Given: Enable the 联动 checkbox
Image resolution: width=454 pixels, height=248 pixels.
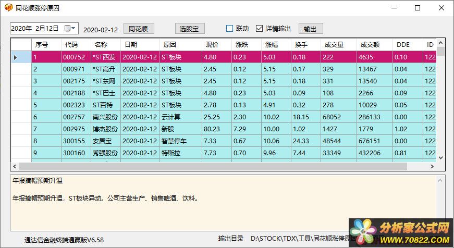Looking at the screenshot, I should [229, 28].
